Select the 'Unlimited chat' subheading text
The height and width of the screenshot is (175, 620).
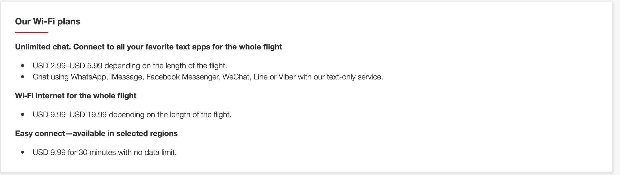(149, 47)
